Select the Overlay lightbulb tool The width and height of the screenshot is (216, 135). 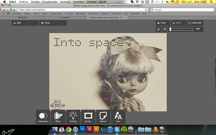coord(73,117)
